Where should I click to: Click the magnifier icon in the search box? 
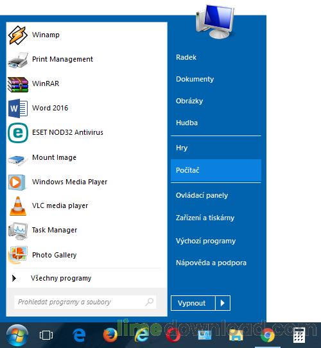(149, 302)
